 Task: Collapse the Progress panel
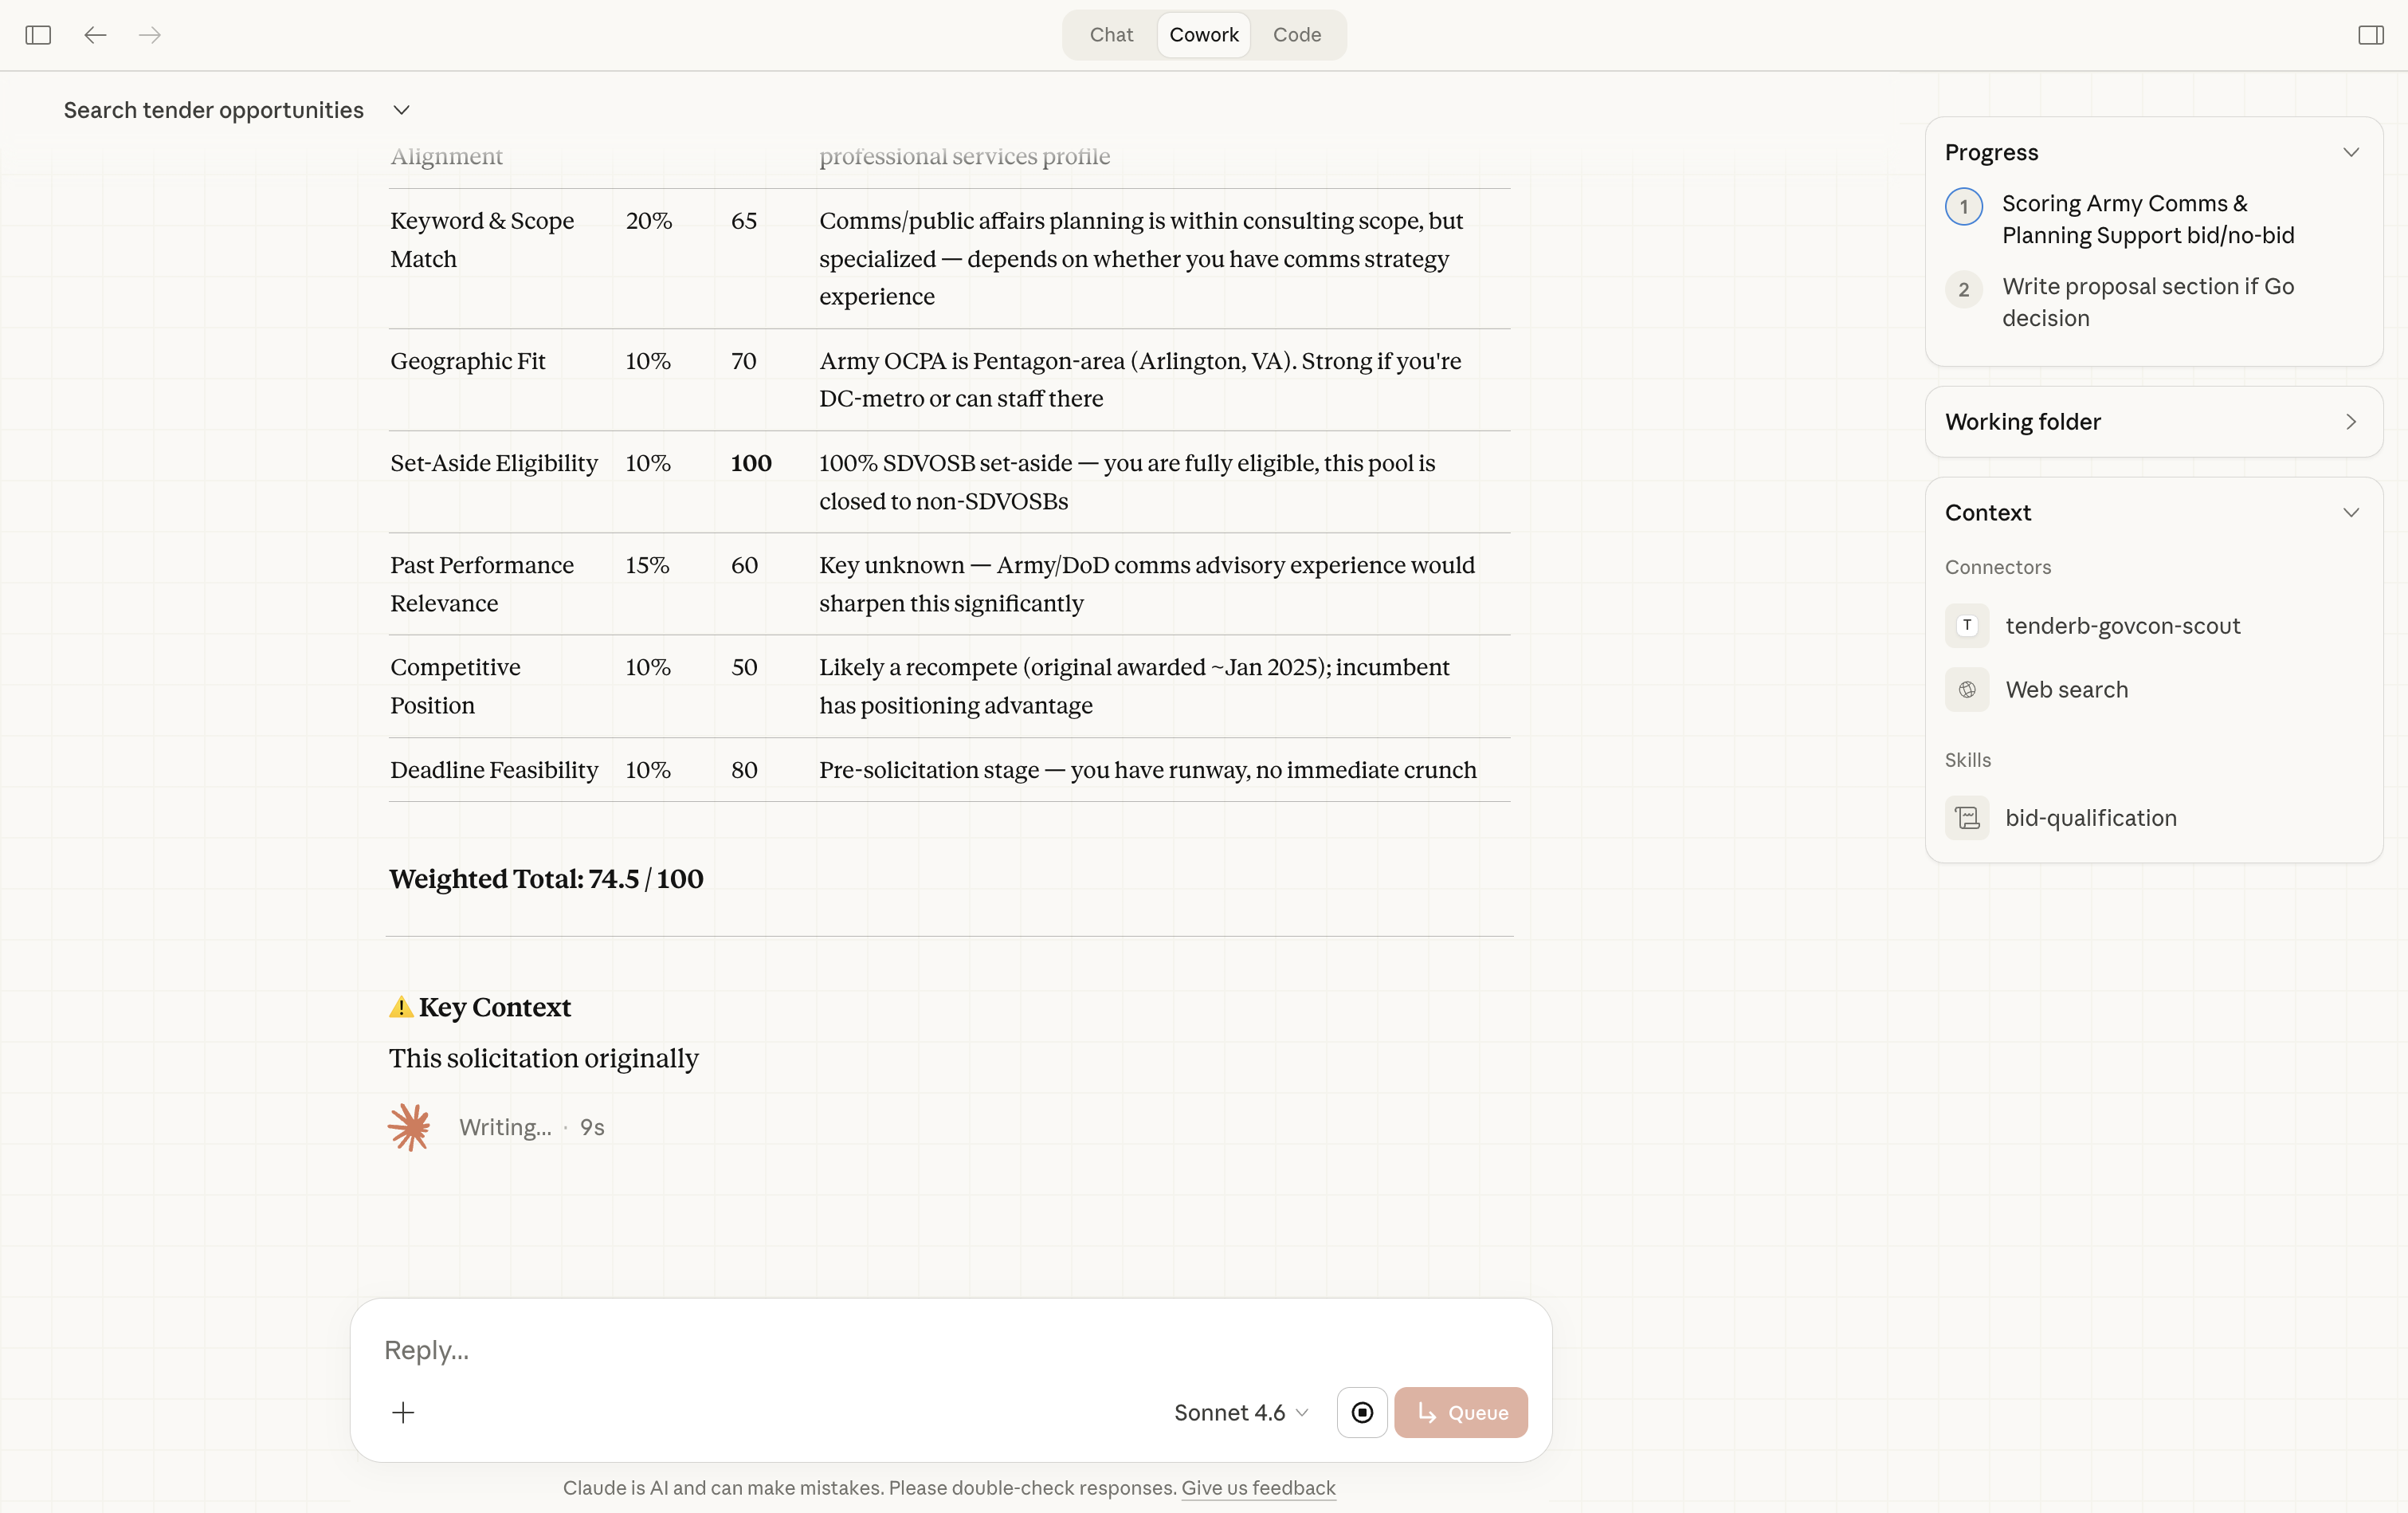coord(2350,152)
